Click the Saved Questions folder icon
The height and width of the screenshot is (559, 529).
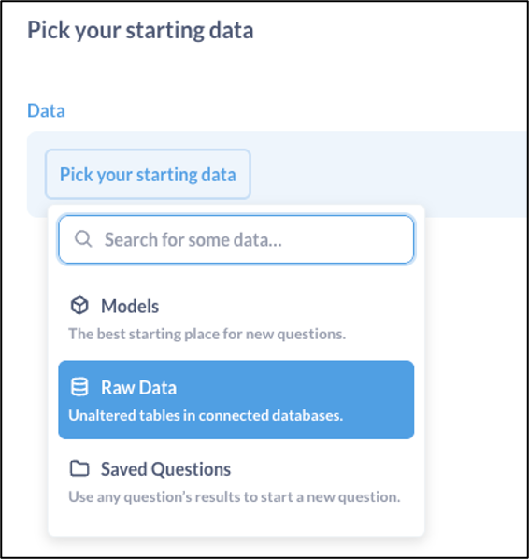click(x=79, y=468)
